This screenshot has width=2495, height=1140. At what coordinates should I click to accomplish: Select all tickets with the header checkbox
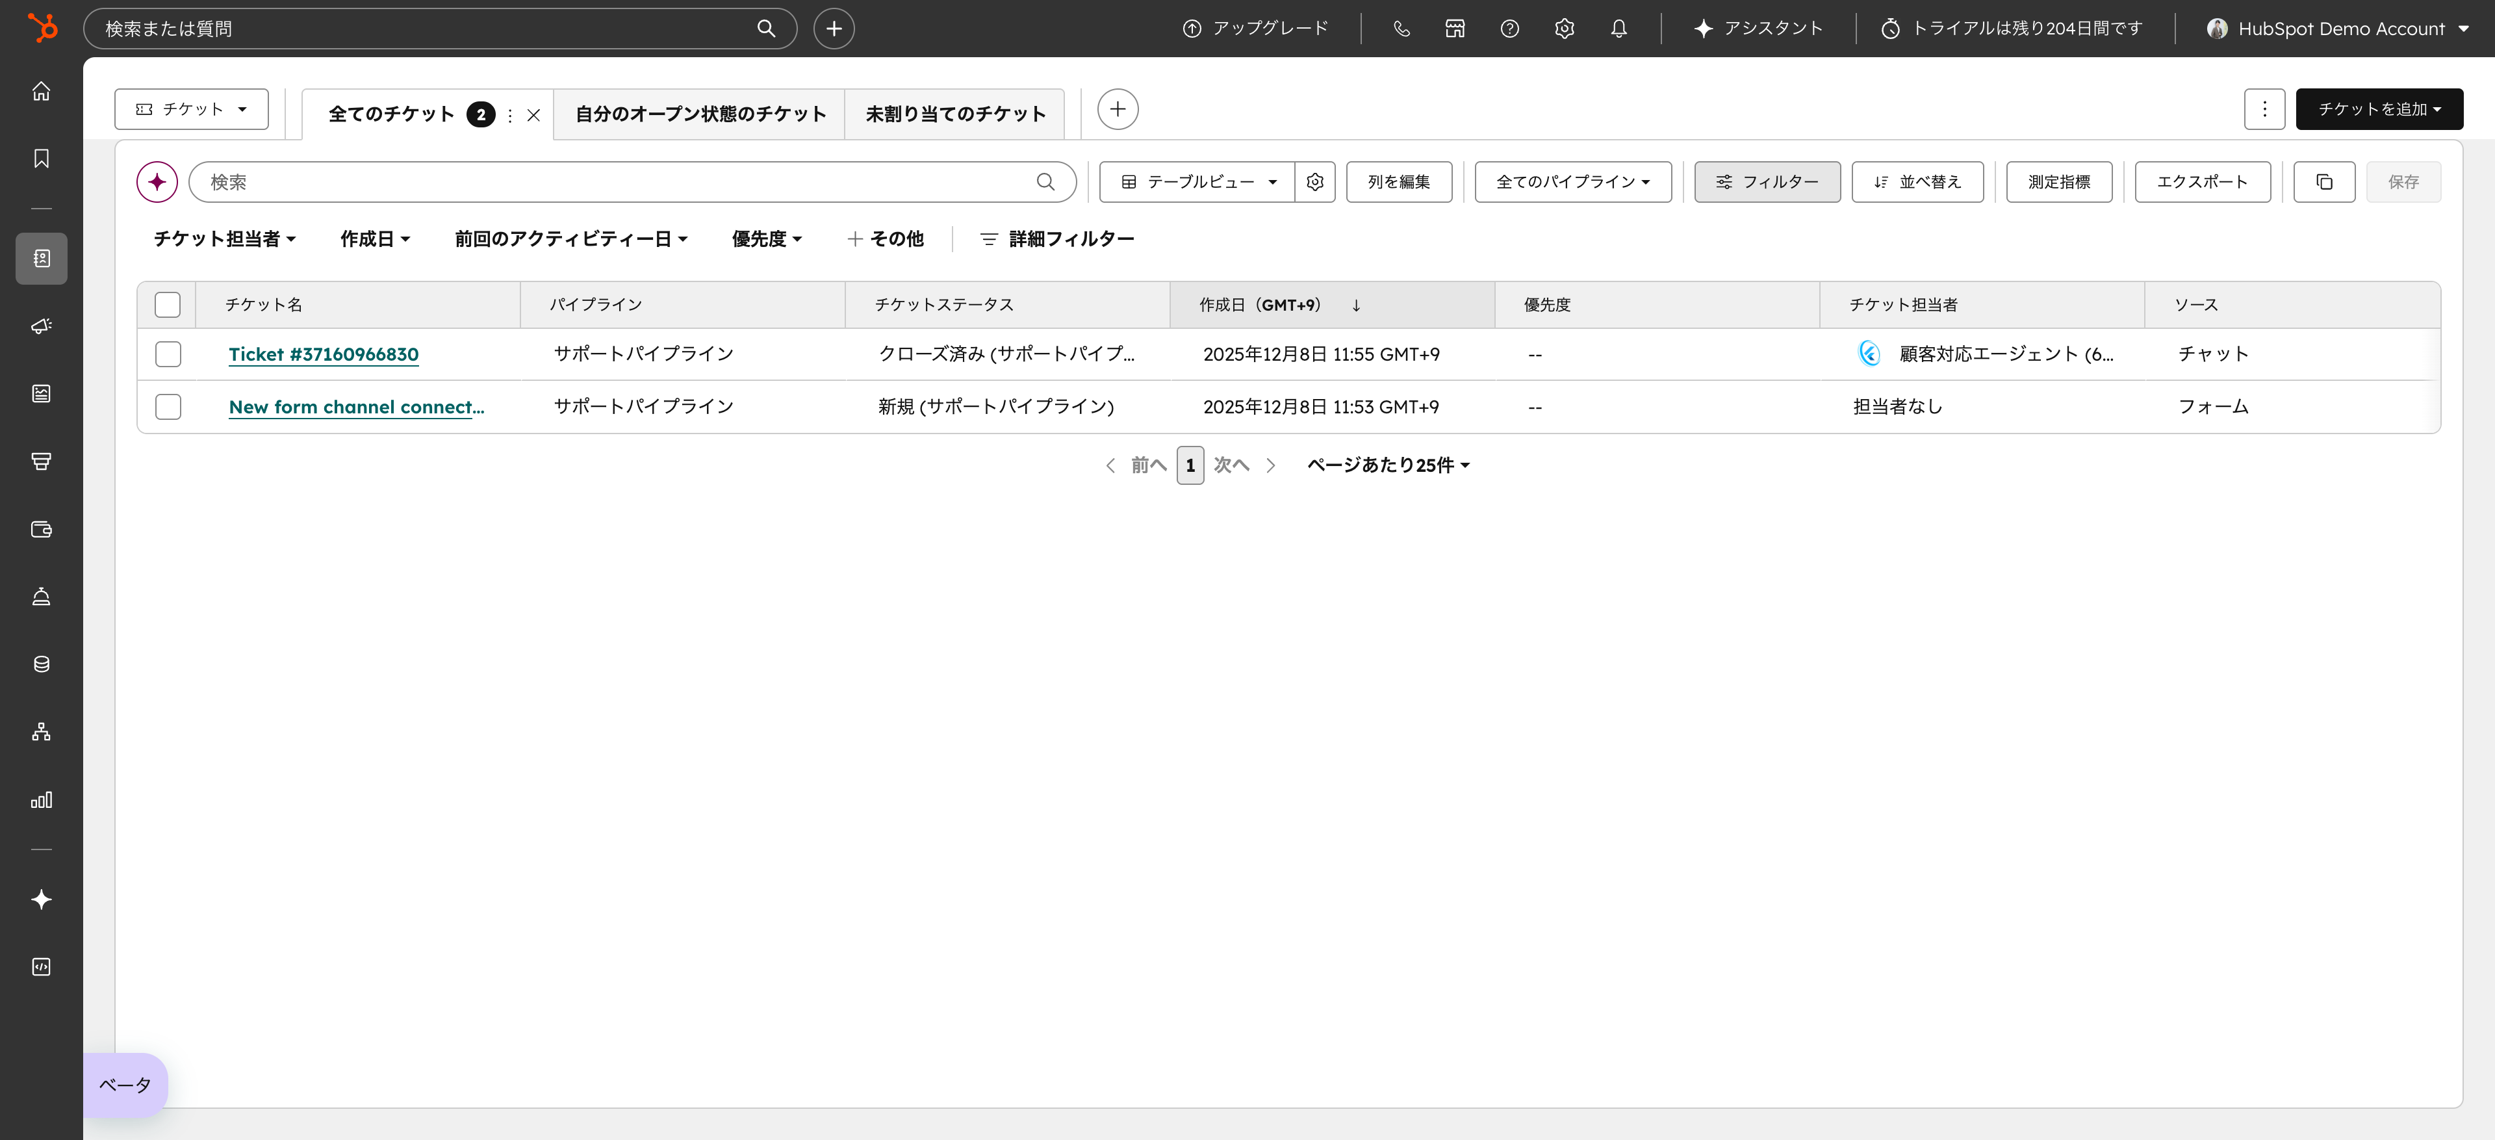click(x=168, y=304)
